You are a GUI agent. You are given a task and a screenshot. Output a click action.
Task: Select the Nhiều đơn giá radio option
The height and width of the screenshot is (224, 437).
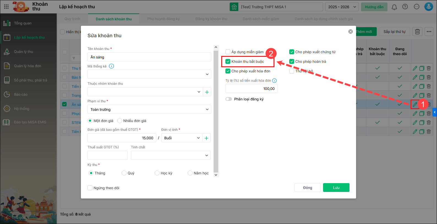[120, 121]
